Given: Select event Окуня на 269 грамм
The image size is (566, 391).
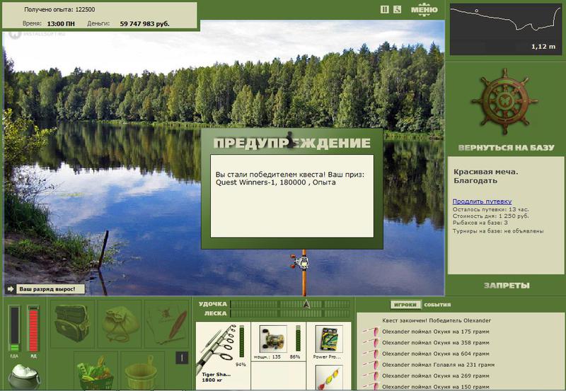Looking at the screenshot, I should [436, 376].
